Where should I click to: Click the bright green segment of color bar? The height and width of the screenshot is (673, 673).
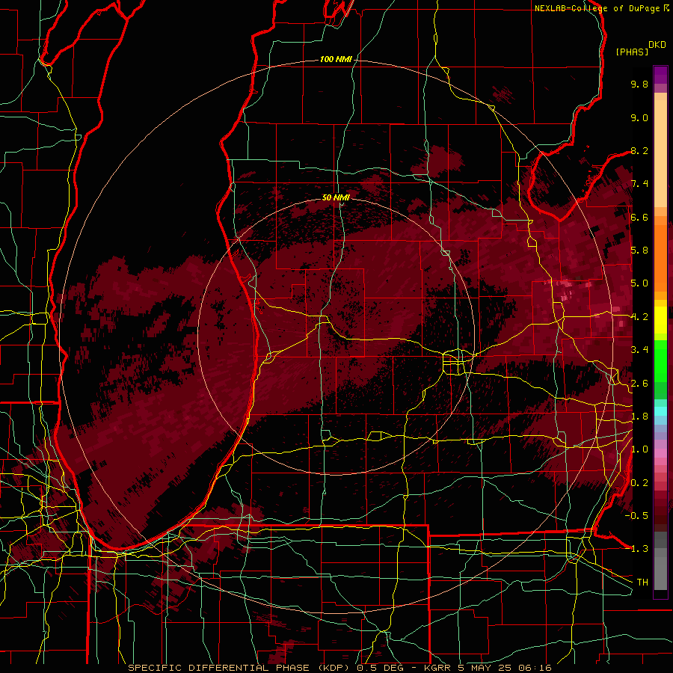[660, 362]
